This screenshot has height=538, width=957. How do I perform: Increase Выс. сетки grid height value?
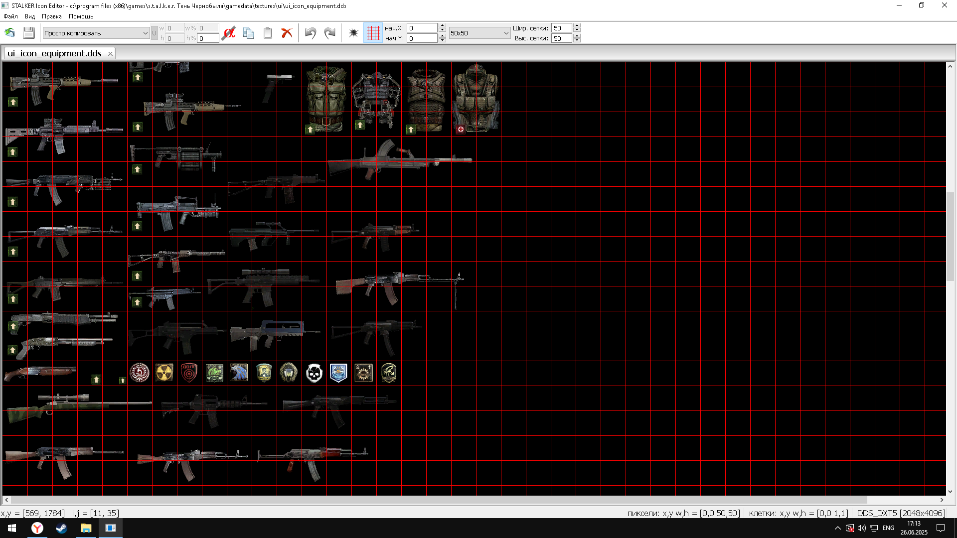click(577, 36)
